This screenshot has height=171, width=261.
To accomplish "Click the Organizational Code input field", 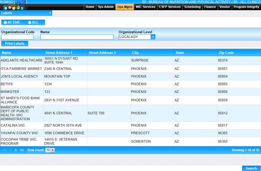I will [x=17, y=37].
